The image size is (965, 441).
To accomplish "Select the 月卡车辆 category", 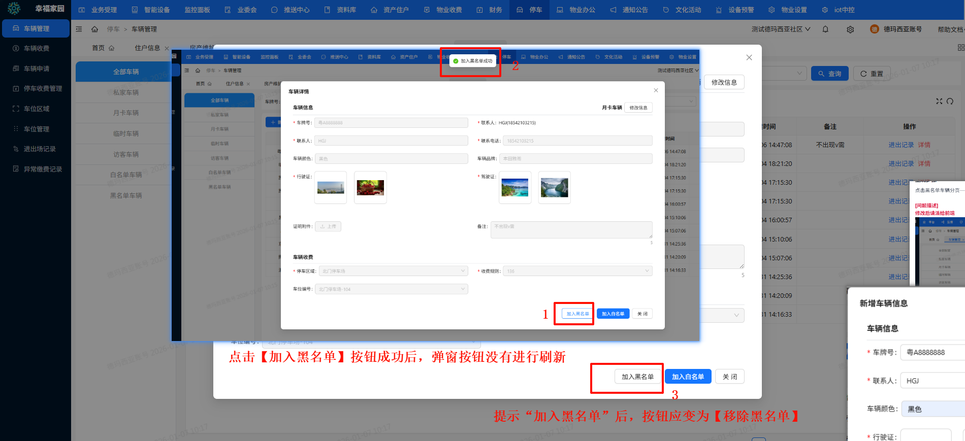I will tap(125, 113).
